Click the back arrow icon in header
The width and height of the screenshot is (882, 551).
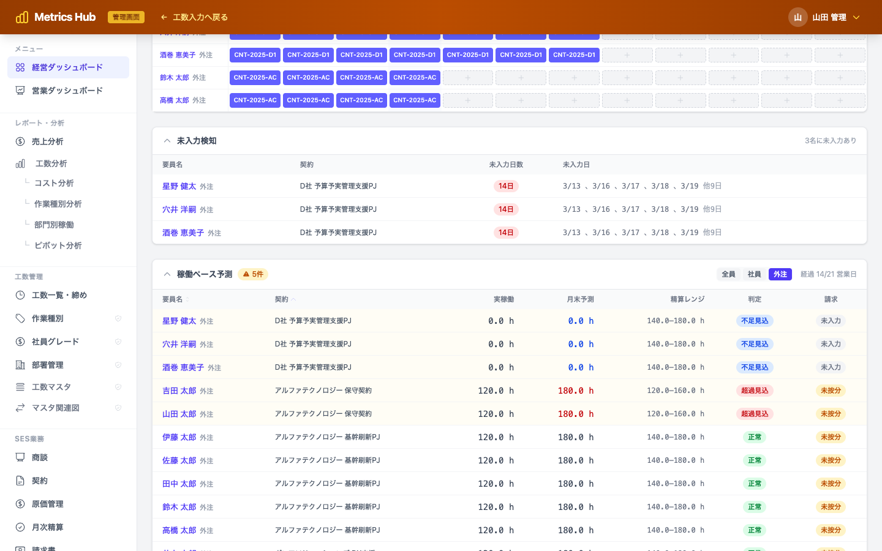164,17
